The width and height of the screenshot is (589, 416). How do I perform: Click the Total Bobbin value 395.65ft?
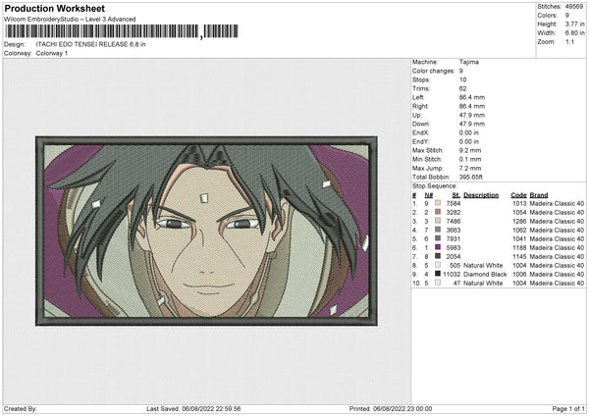coord(471,177)
